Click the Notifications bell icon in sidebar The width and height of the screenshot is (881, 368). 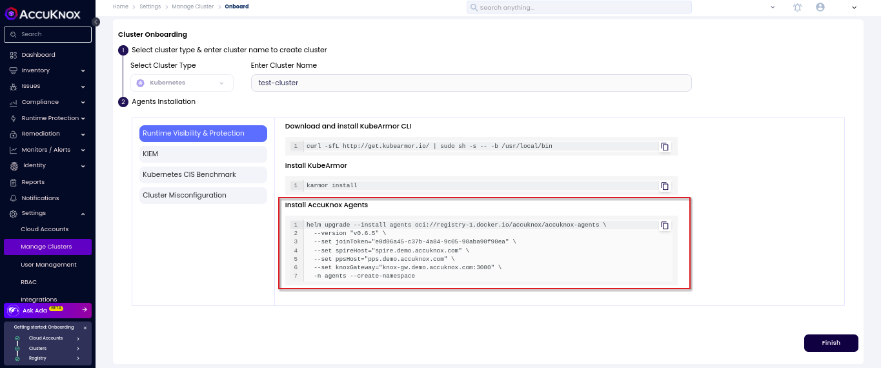14,198
